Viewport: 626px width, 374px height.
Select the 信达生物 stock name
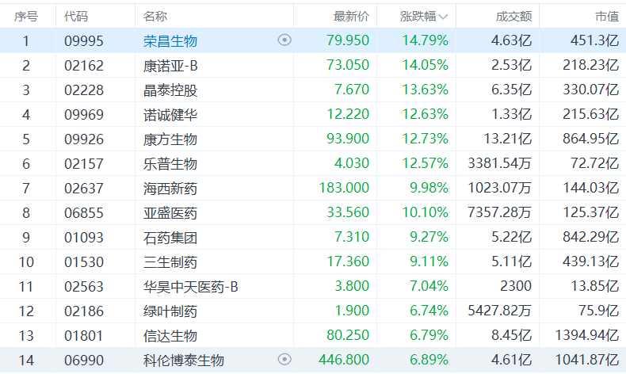pos(170,336)
